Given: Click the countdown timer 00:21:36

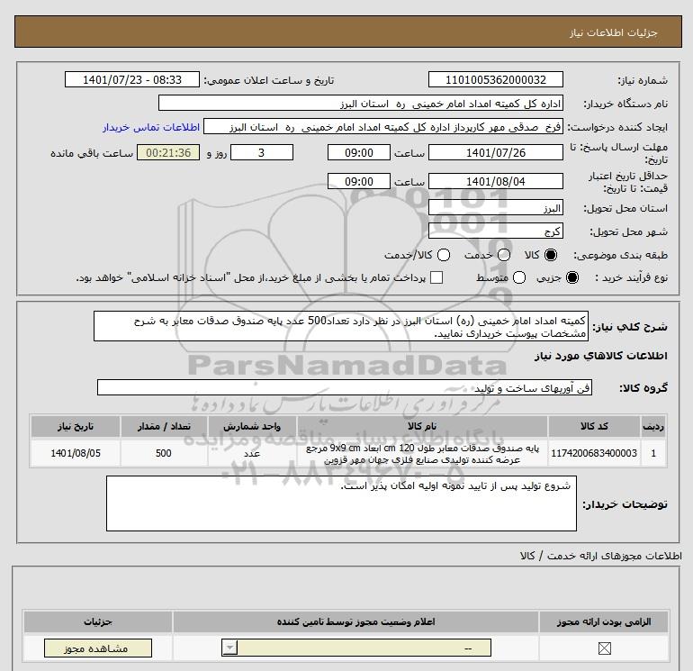Looking at the screenshot, I should click(168, 152).
